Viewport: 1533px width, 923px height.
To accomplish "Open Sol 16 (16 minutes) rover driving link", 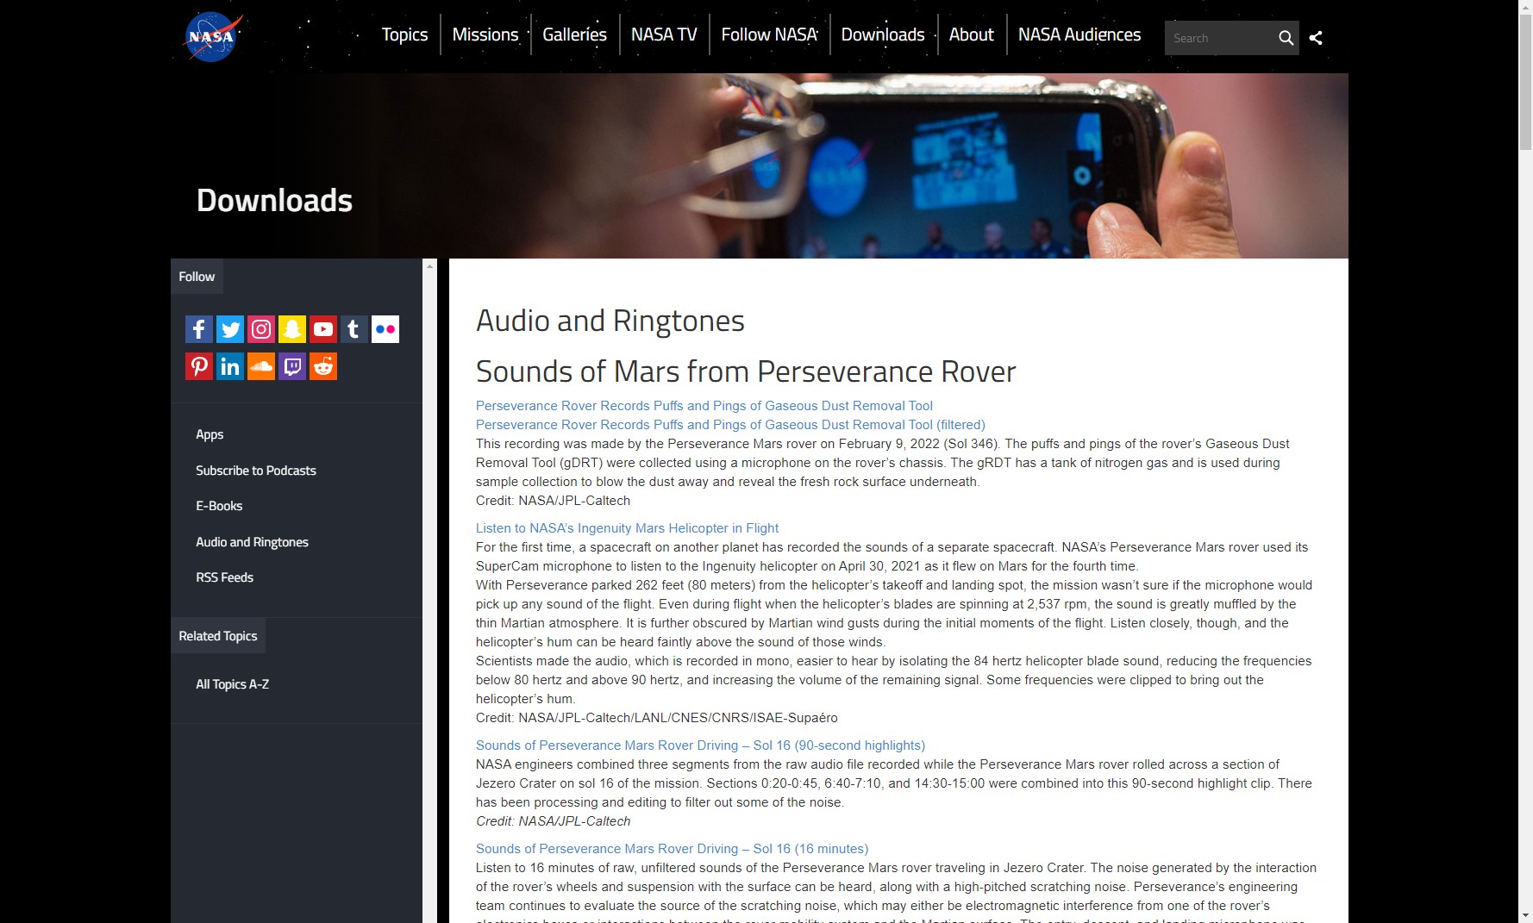I will pyautogui.click(x=672, y=849).
